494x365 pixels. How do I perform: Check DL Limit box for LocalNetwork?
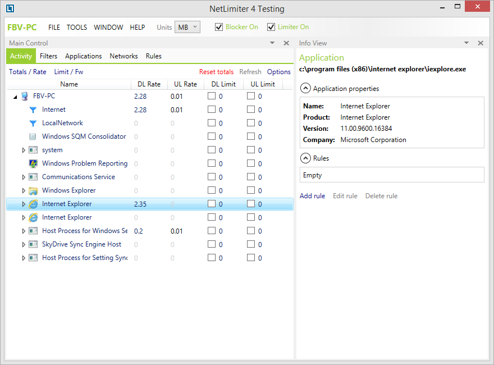212,122
